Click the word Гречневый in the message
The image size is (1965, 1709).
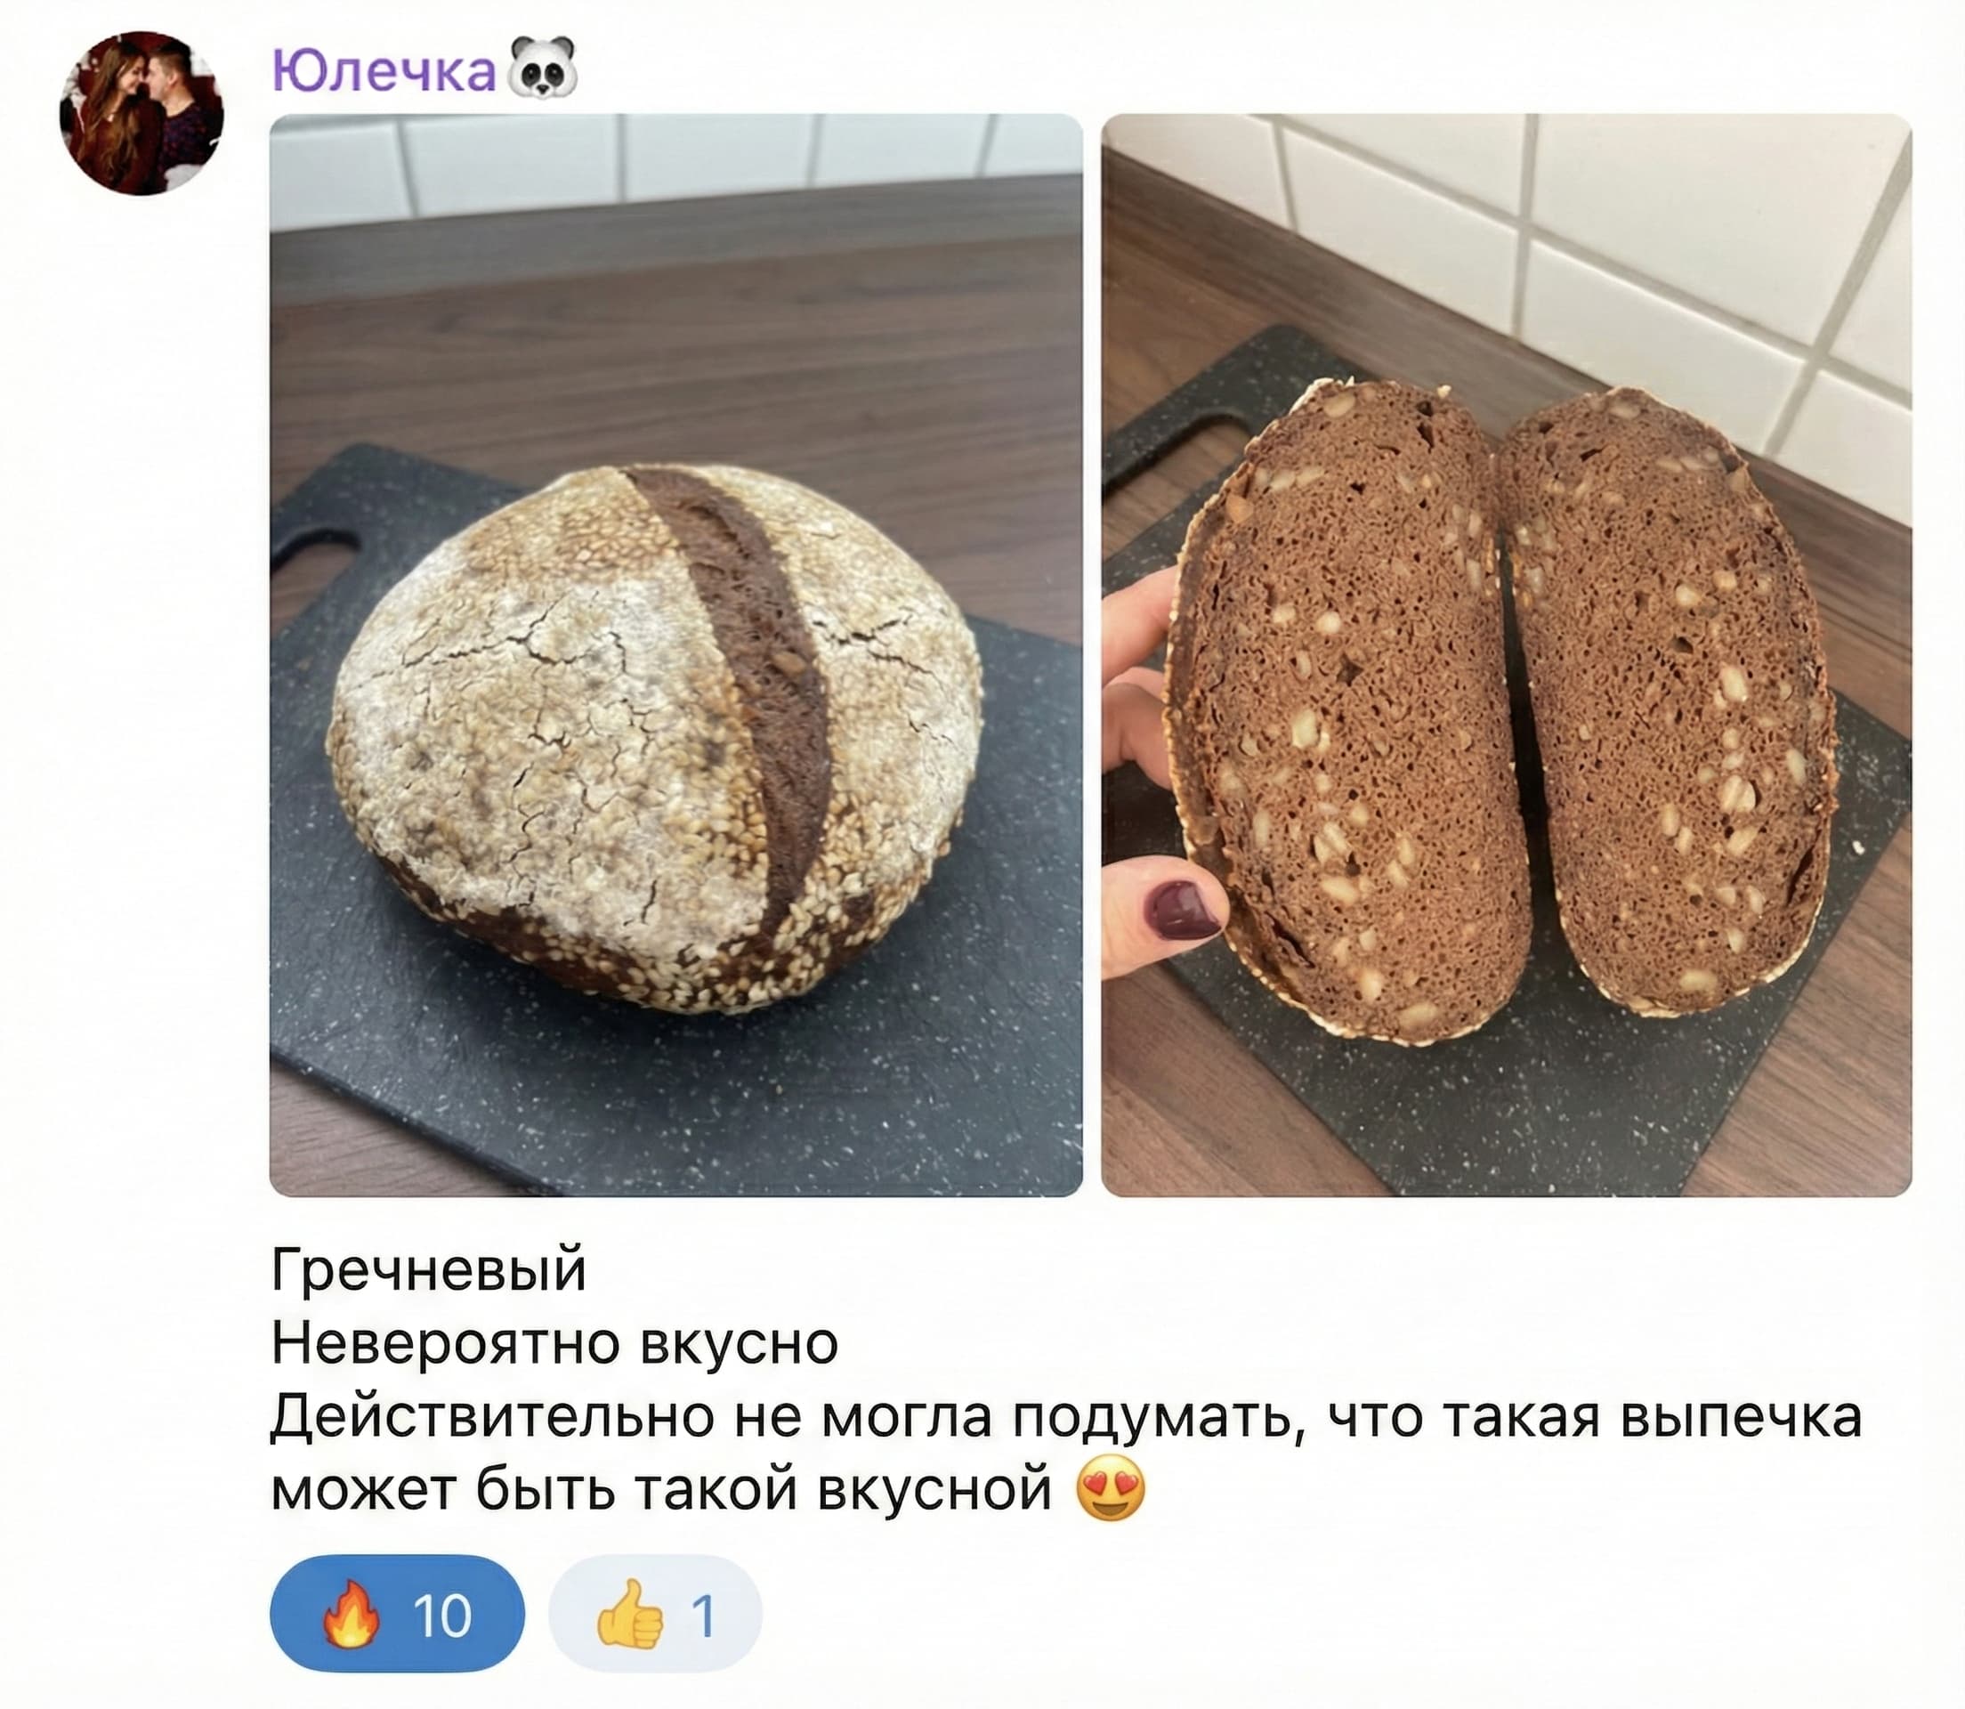[429, 1270]
